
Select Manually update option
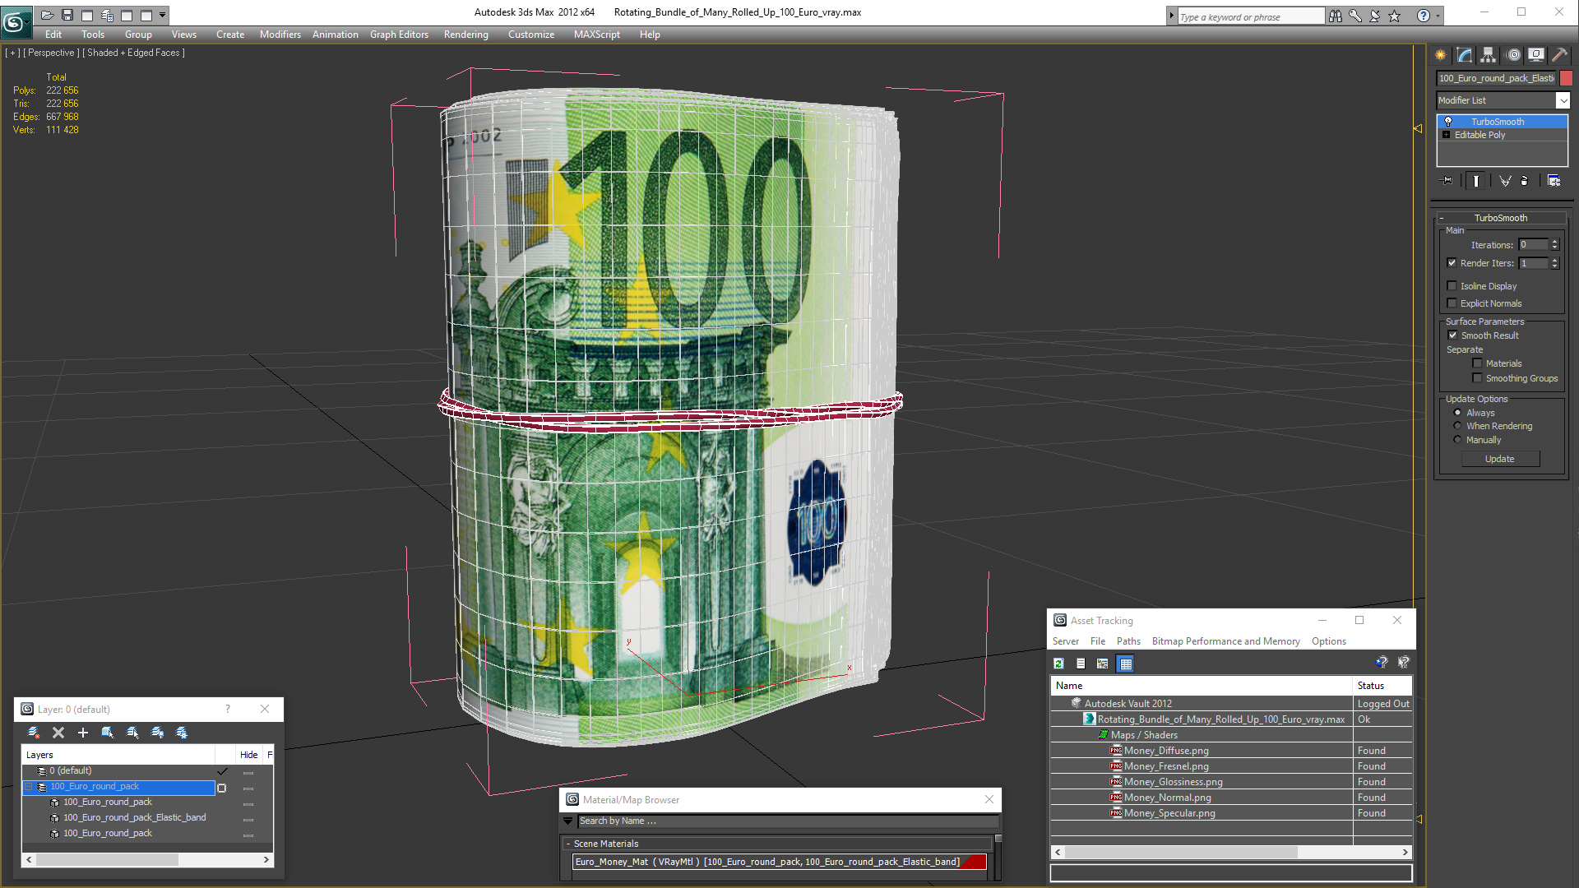(x=1457, y=440)
